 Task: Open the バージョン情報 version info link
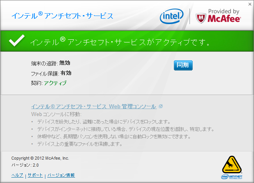click(x=61, y=175)
